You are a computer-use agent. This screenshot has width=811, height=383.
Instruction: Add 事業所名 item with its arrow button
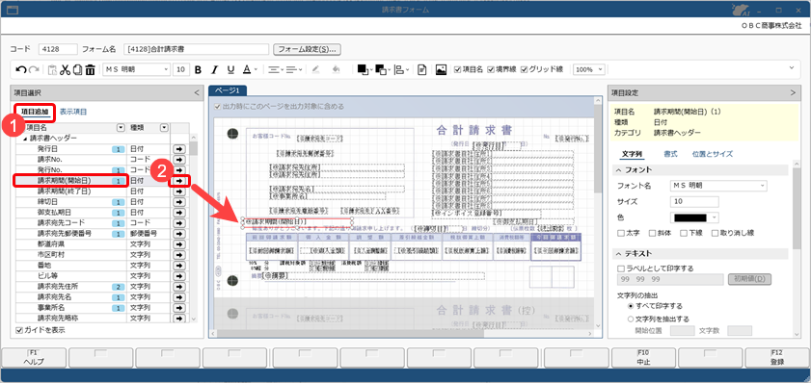(x=179, y=308)
